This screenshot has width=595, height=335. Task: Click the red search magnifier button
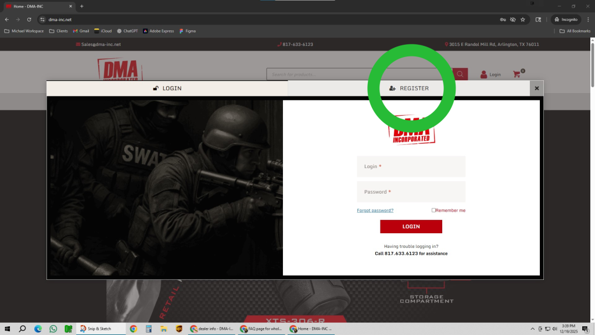[x=460, y=74]
